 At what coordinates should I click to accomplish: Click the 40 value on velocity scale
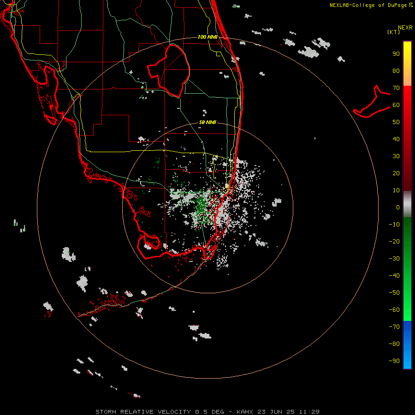(x=396, y=139)
